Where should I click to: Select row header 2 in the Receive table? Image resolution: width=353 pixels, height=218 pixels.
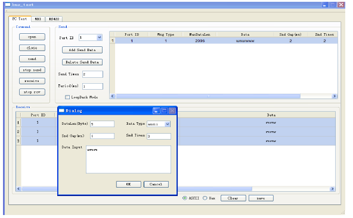click(18, 132)
